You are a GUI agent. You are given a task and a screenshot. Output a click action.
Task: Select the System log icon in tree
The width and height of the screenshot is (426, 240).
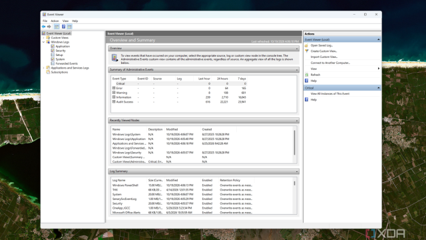coord(53,59)
